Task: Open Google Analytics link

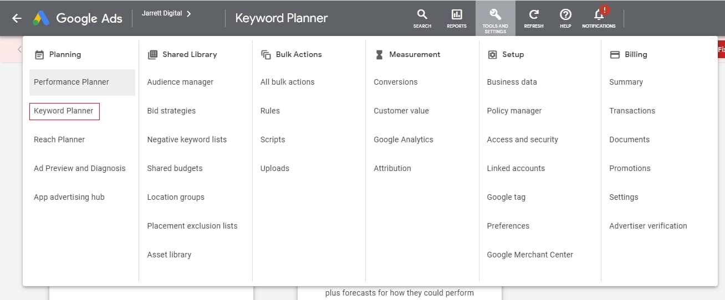Action: 403,139
